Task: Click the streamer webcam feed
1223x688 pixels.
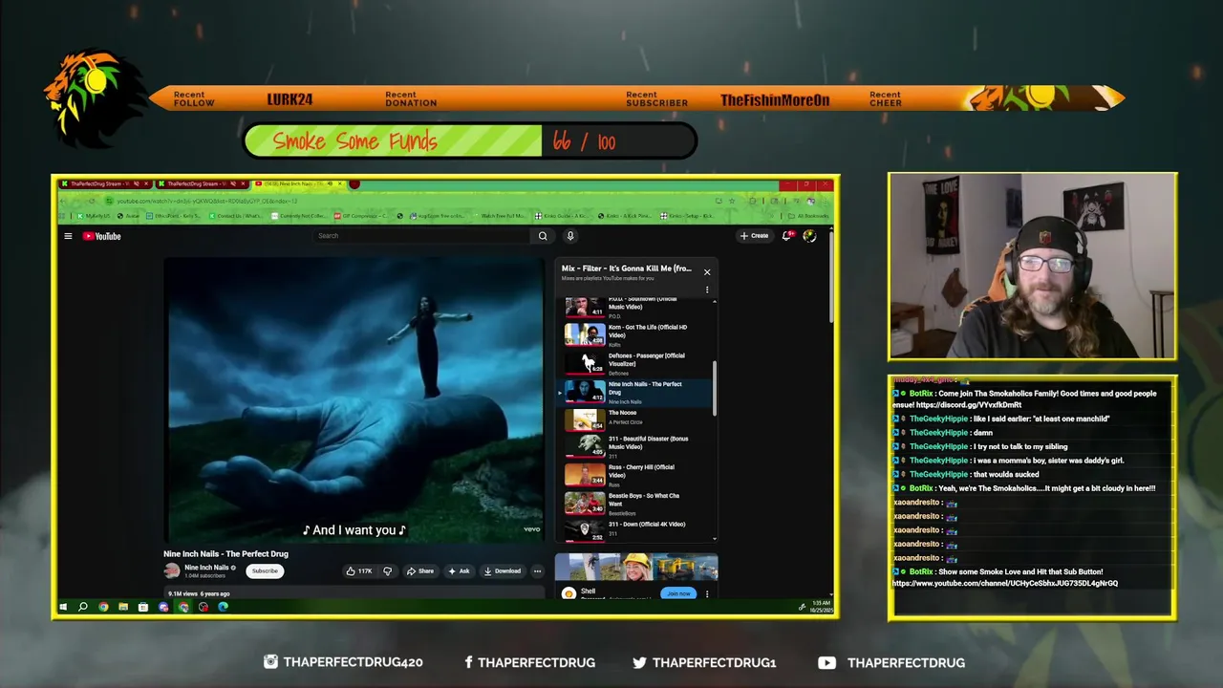Action: click(1033, 266)
